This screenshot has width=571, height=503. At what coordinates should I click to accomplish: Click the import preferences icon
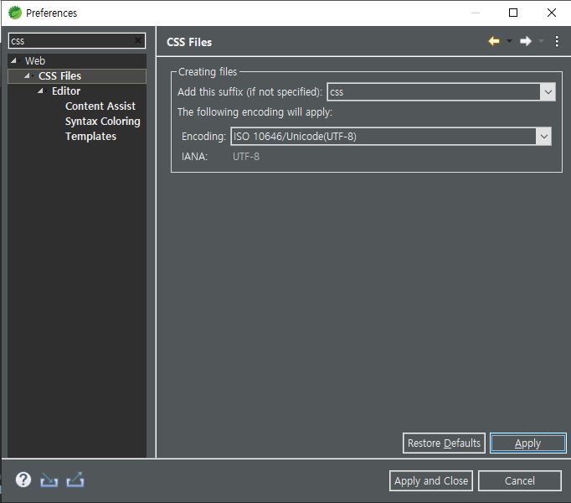click(49, 480)
